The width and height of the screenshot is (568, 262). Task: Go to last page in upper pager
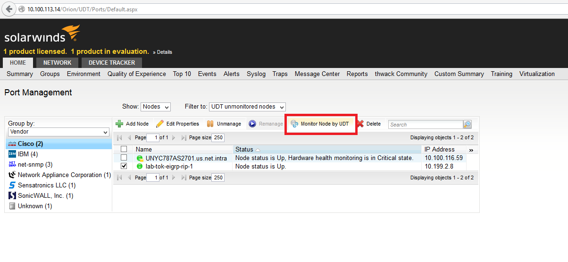184,138
